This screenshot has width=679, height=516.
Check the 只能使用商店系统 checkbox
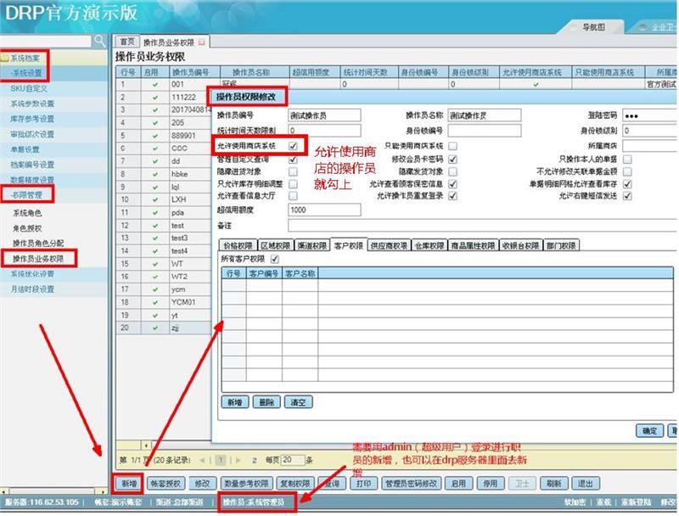click(x=453, y=146)
